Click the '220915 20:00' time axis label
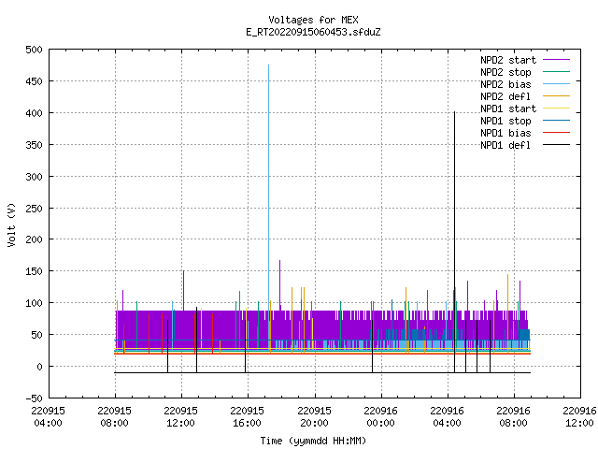598x449 pixels. point(314,417)
